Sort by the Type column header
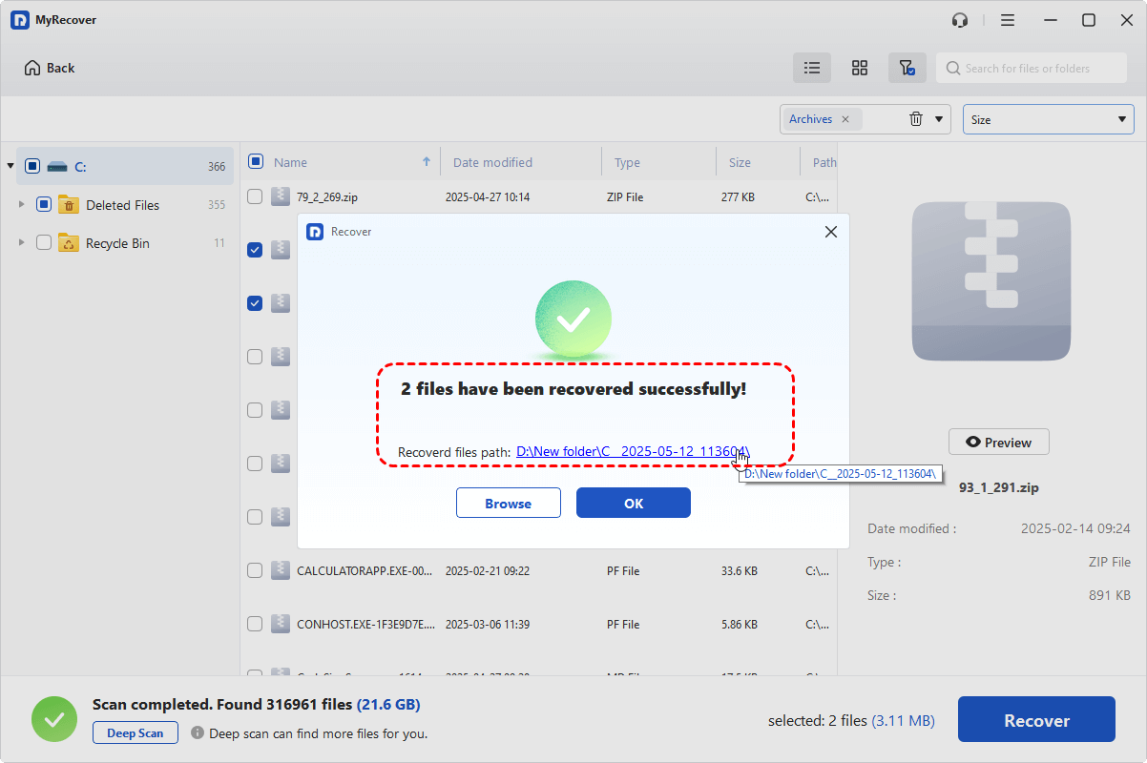The width and height of the screenshot is (1147, 763). (x=627, y=162)
